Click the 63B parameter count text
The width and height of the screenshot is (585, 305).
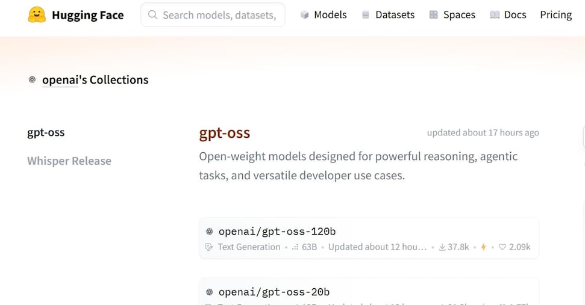coord(309,247)
